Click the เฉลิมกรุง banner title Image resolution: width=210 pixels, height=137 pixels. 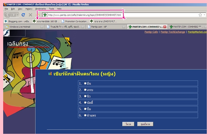coord(18,44)
